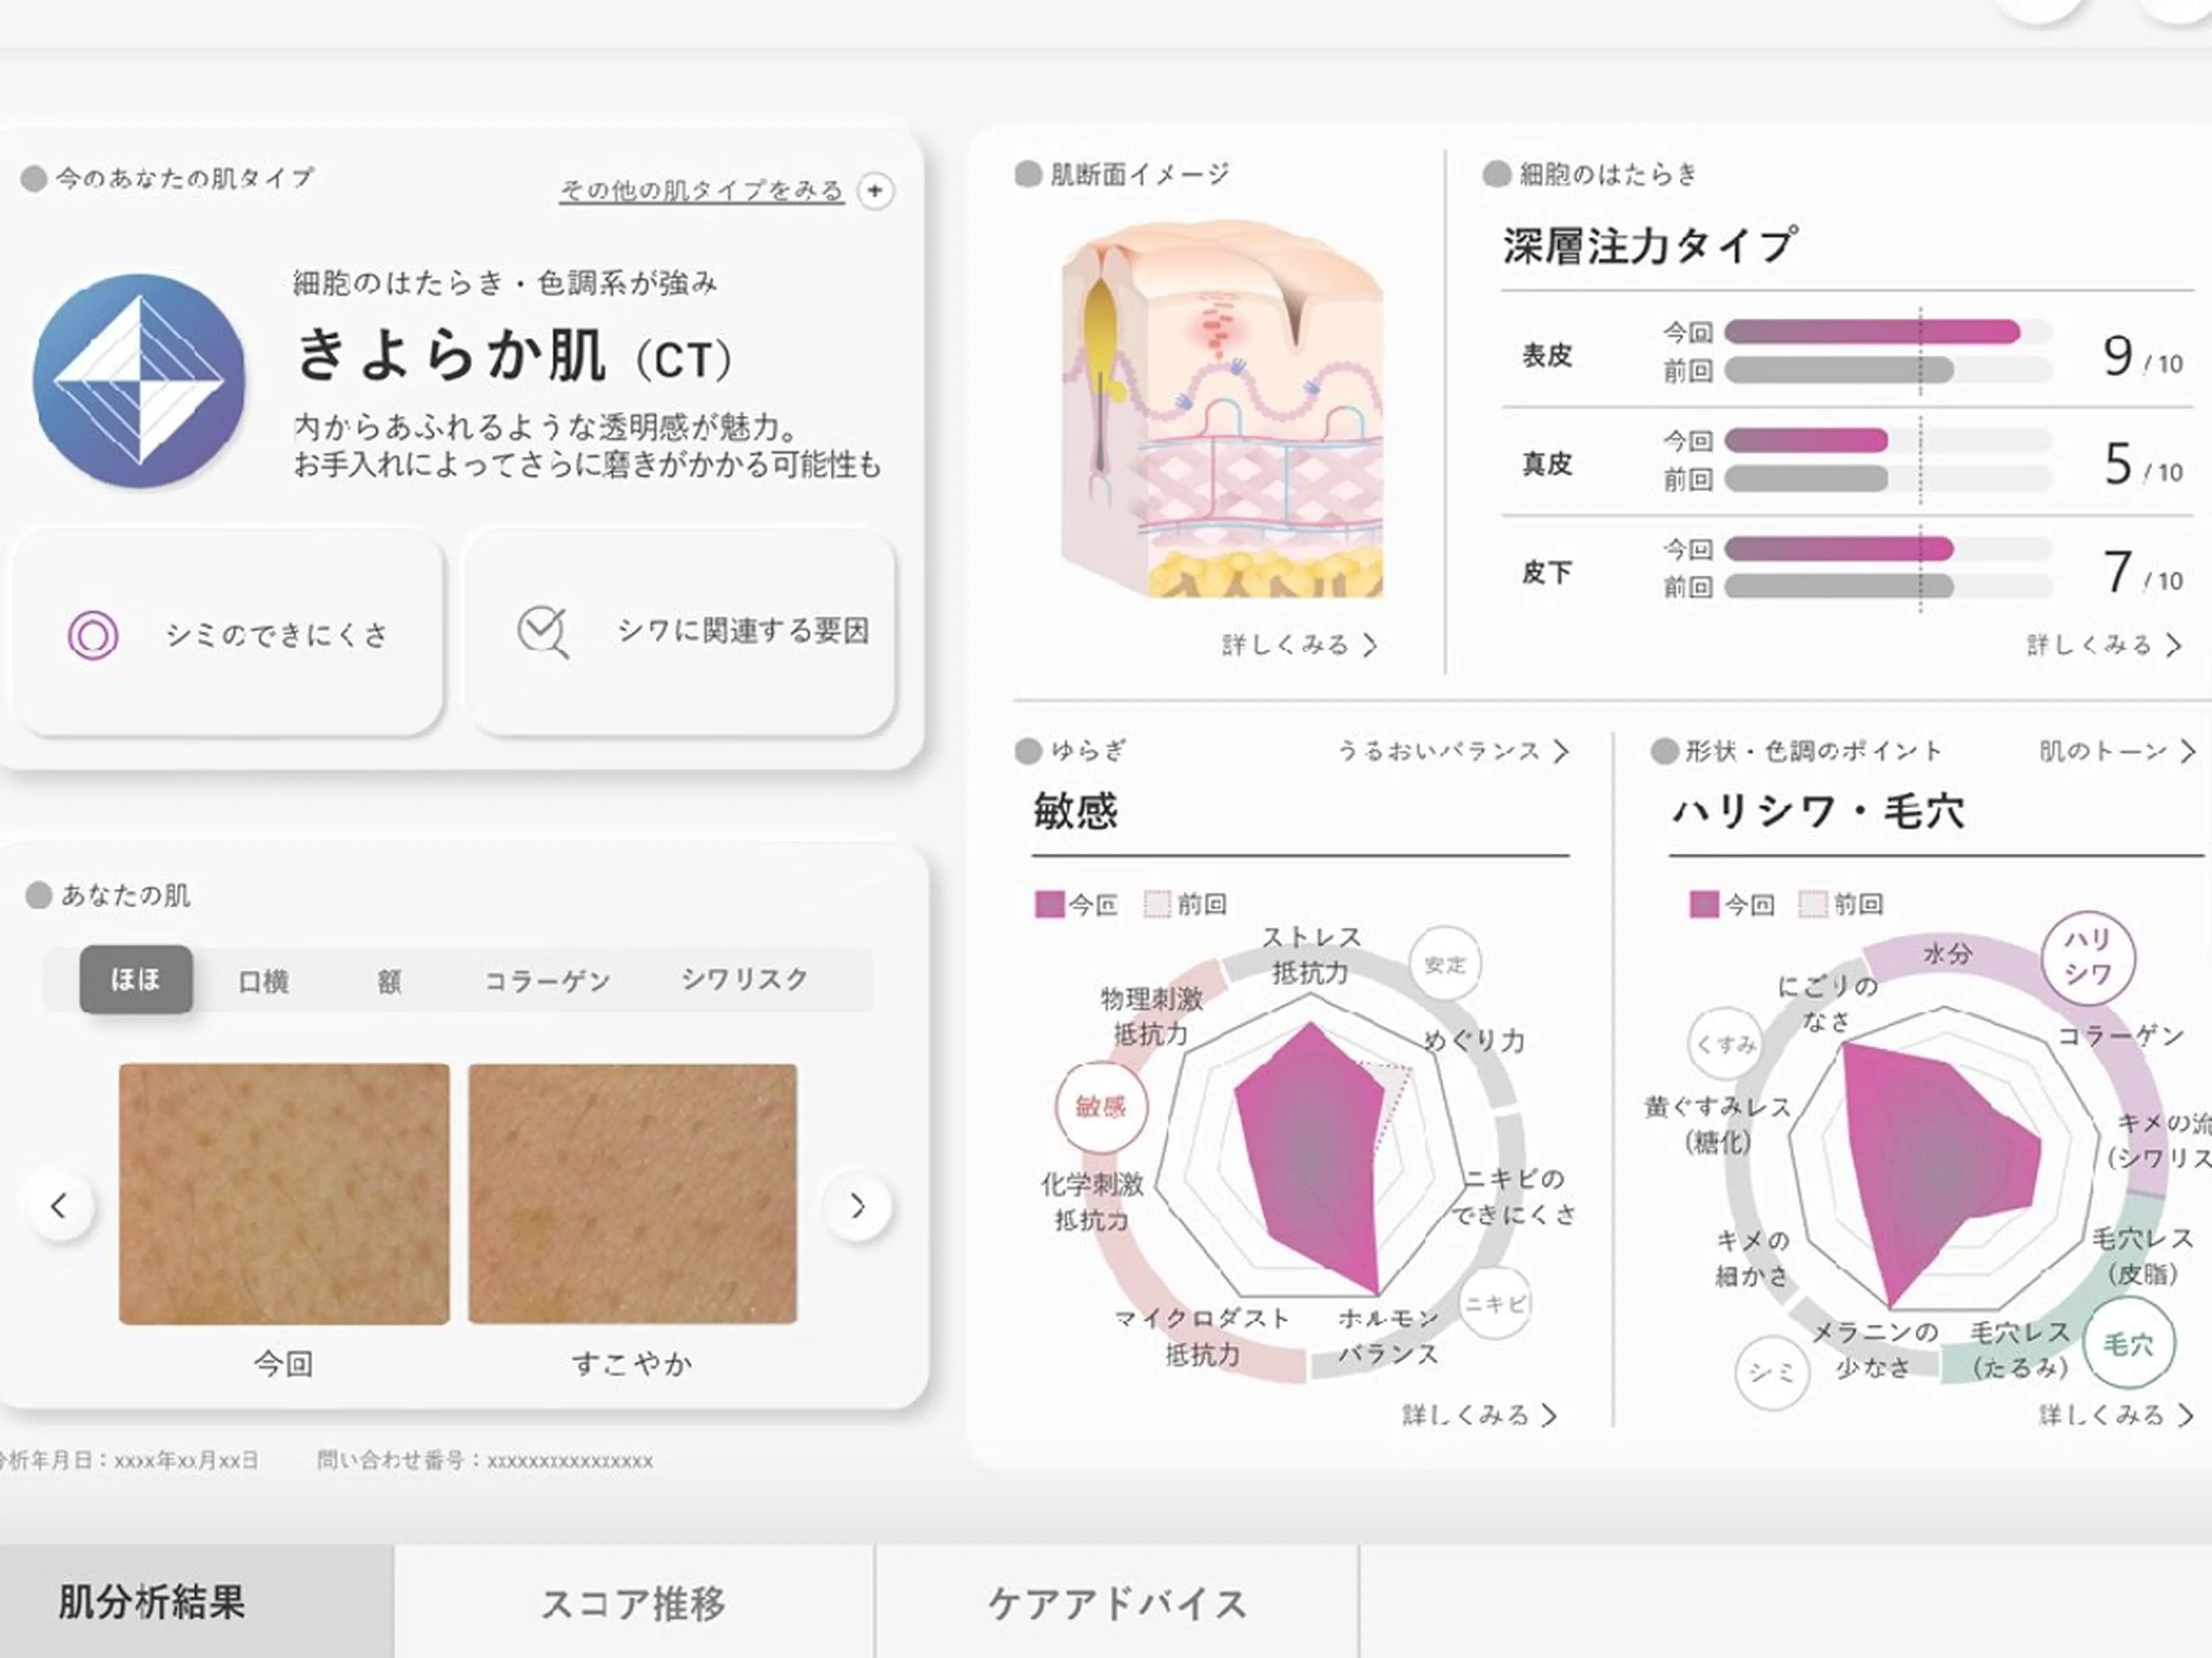
Task: Click next arrow on skin photo carousel
Action: tap(857, 1206)
